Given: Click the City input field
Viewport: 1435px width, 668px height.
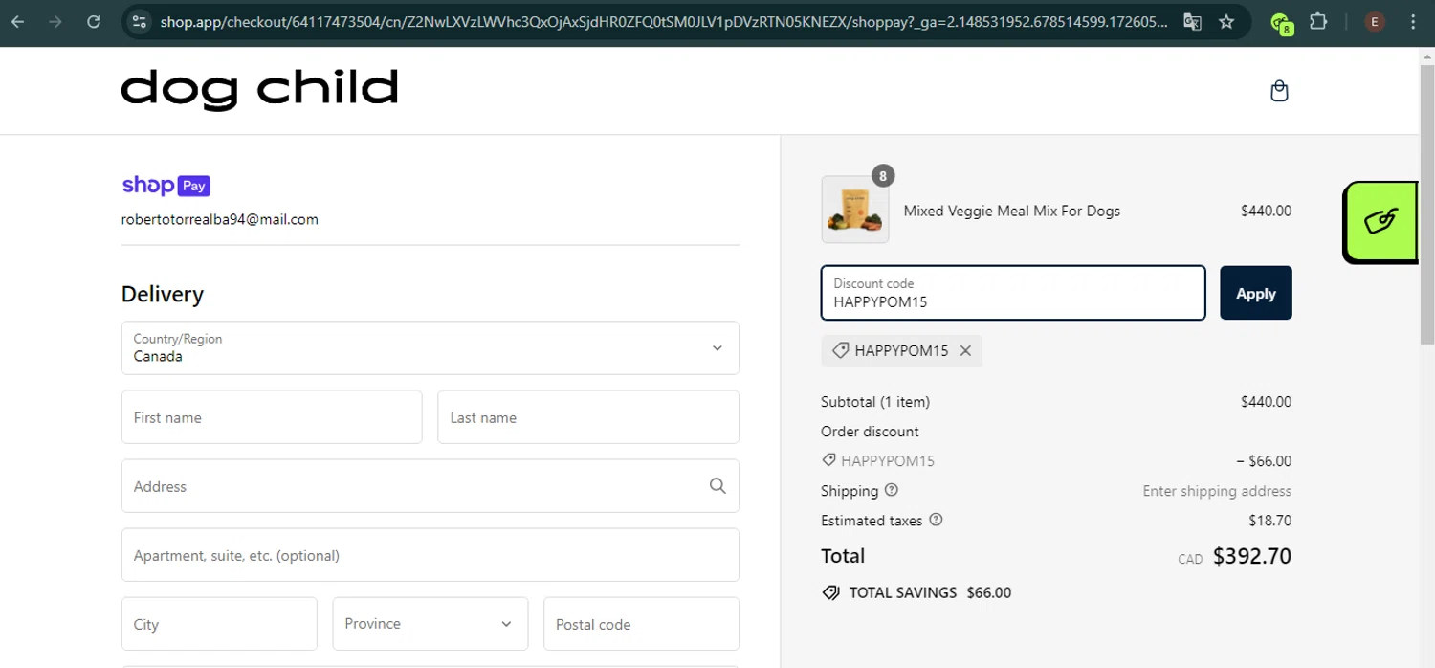Looking at the screenshot, I should (219, 624).
